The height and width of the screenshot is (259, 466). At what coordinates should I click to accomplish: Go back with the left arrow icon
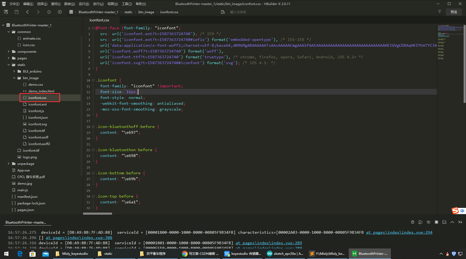pyautogui.click(x=27, y=12)
